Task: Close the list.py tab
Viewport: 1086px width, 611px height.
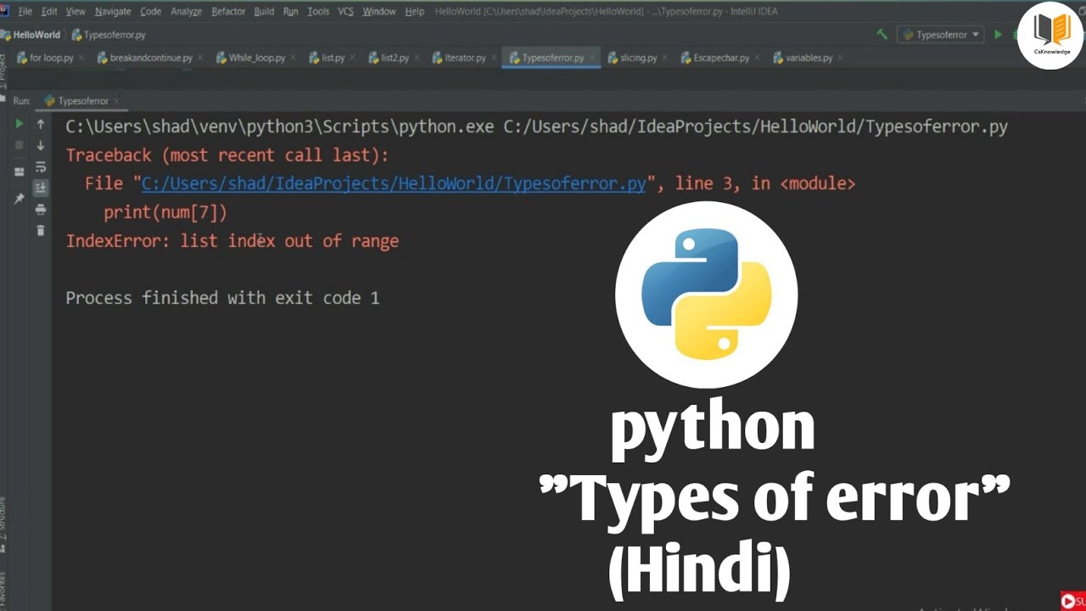Action: pyautogui.click(x=352, y=58)
